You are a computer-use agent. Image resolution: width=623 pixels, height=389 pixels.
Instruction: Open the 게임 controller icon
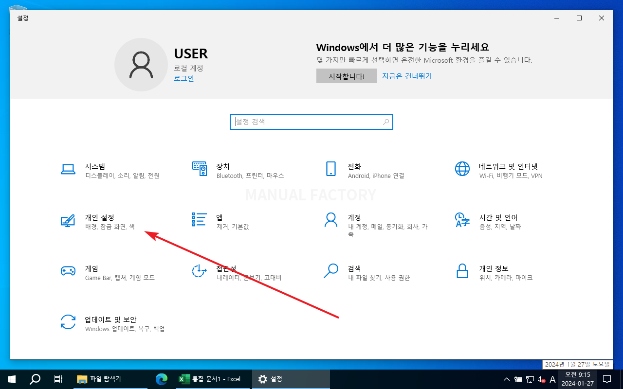(68, 271)
